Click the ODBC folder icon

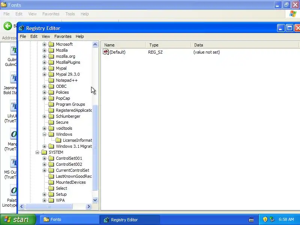click(51, 86)
